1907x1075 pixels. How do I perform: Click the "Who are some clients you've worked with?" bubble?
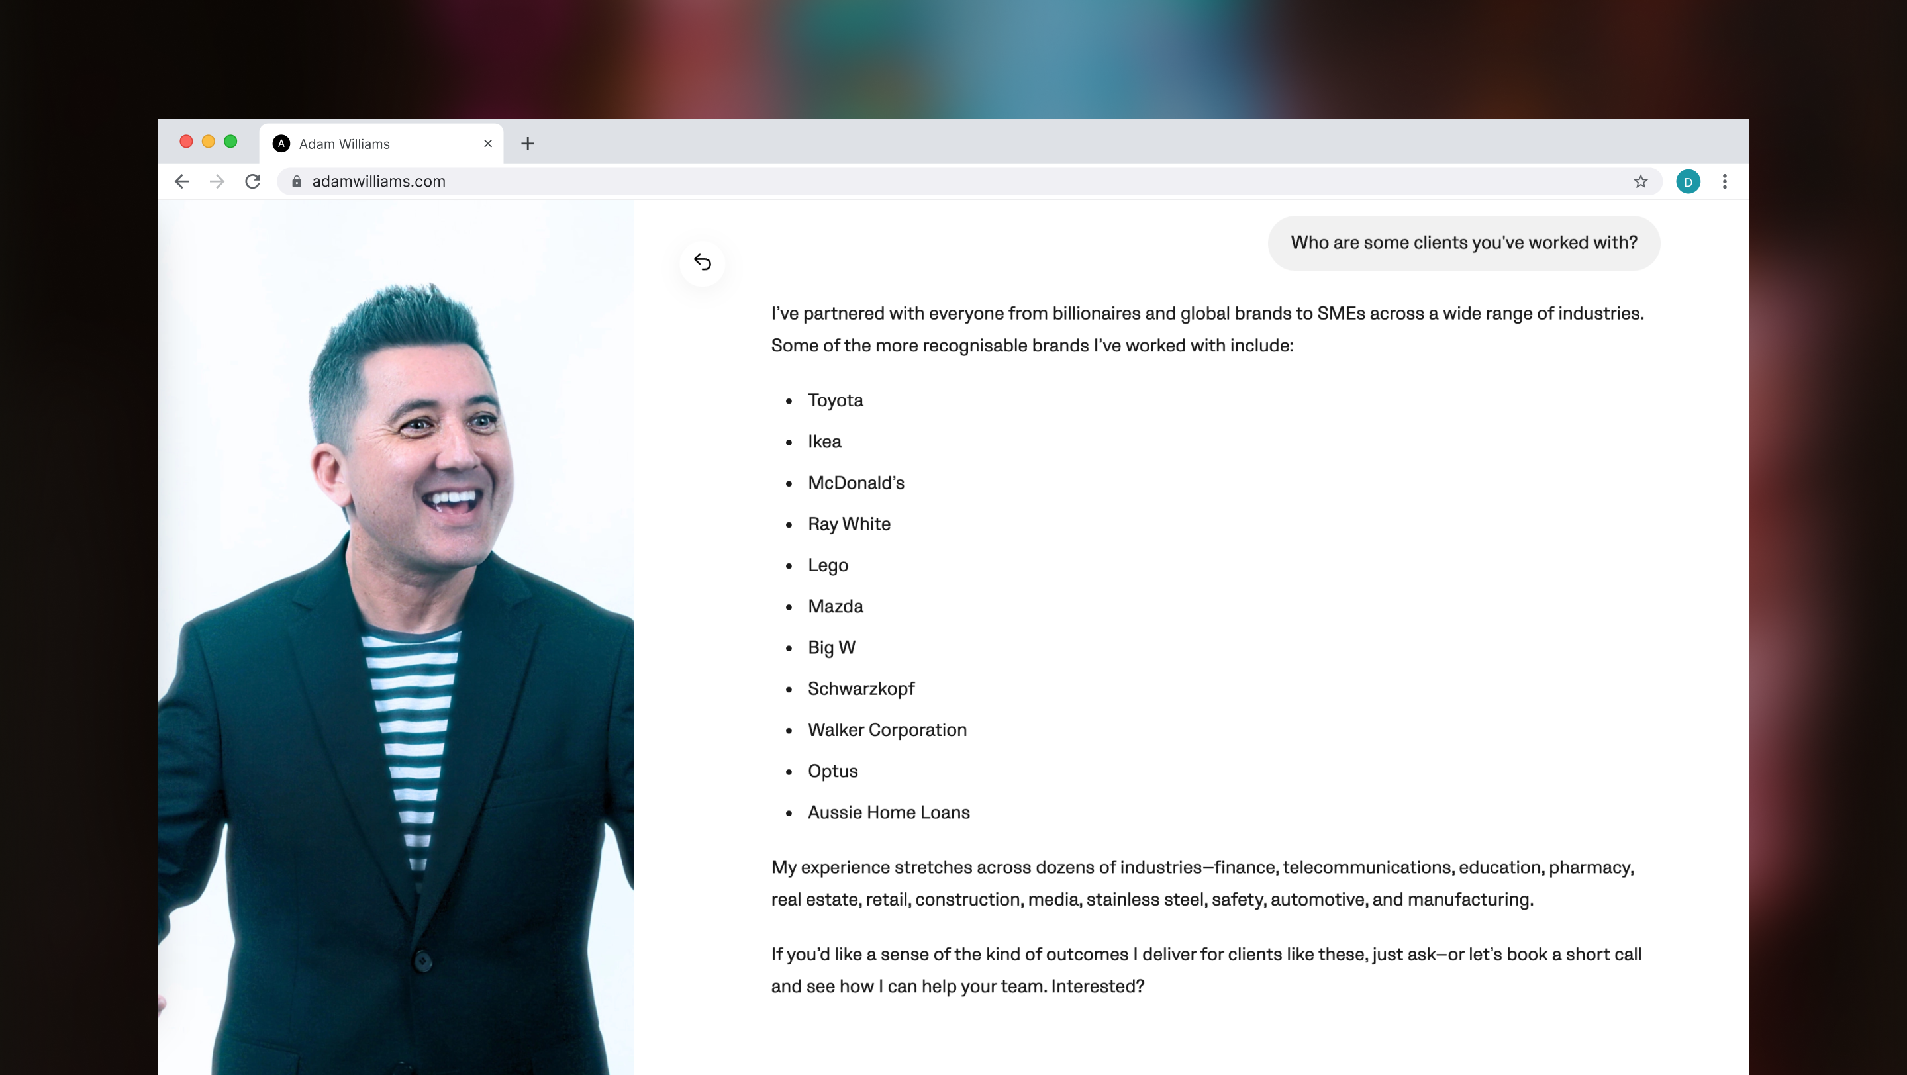coord(1463,243)
